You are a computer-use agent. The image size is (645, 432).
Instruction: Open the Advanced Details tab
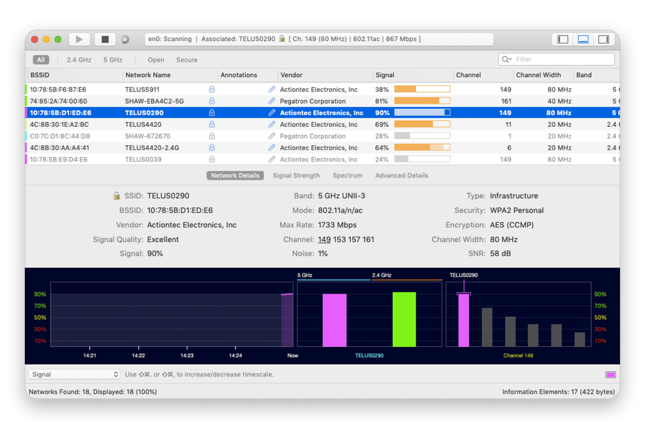[x=401, y=176]
